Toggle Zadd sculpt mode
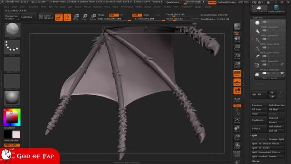The image size is (291, 164). [x=137, y=15]
